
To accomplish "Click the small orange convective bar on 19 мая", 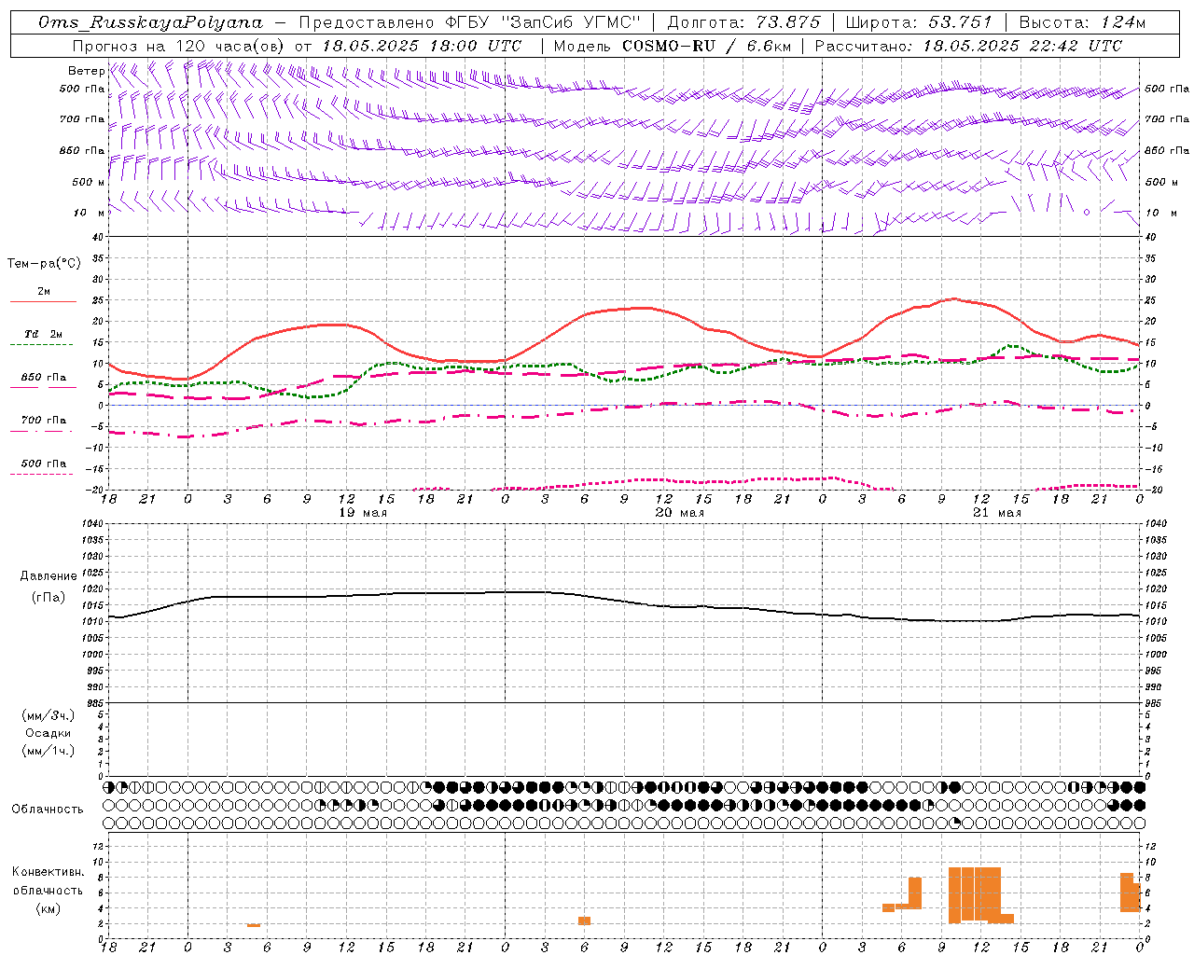I will coord(254,925).
